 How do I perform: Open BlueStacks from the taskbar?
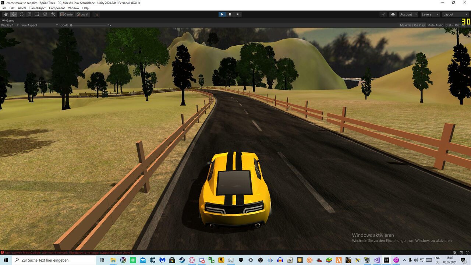click(329, 260)
